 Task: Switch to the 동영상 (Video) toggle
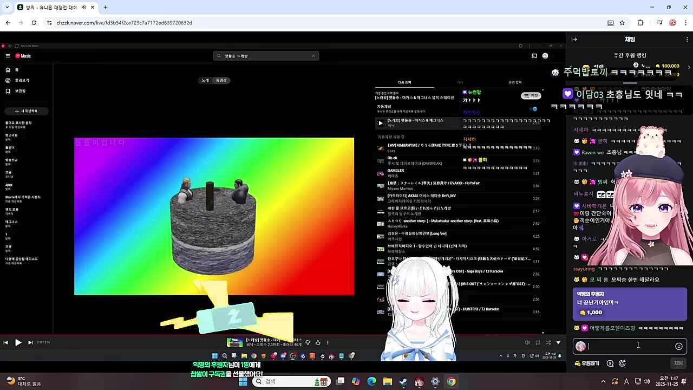221,80
